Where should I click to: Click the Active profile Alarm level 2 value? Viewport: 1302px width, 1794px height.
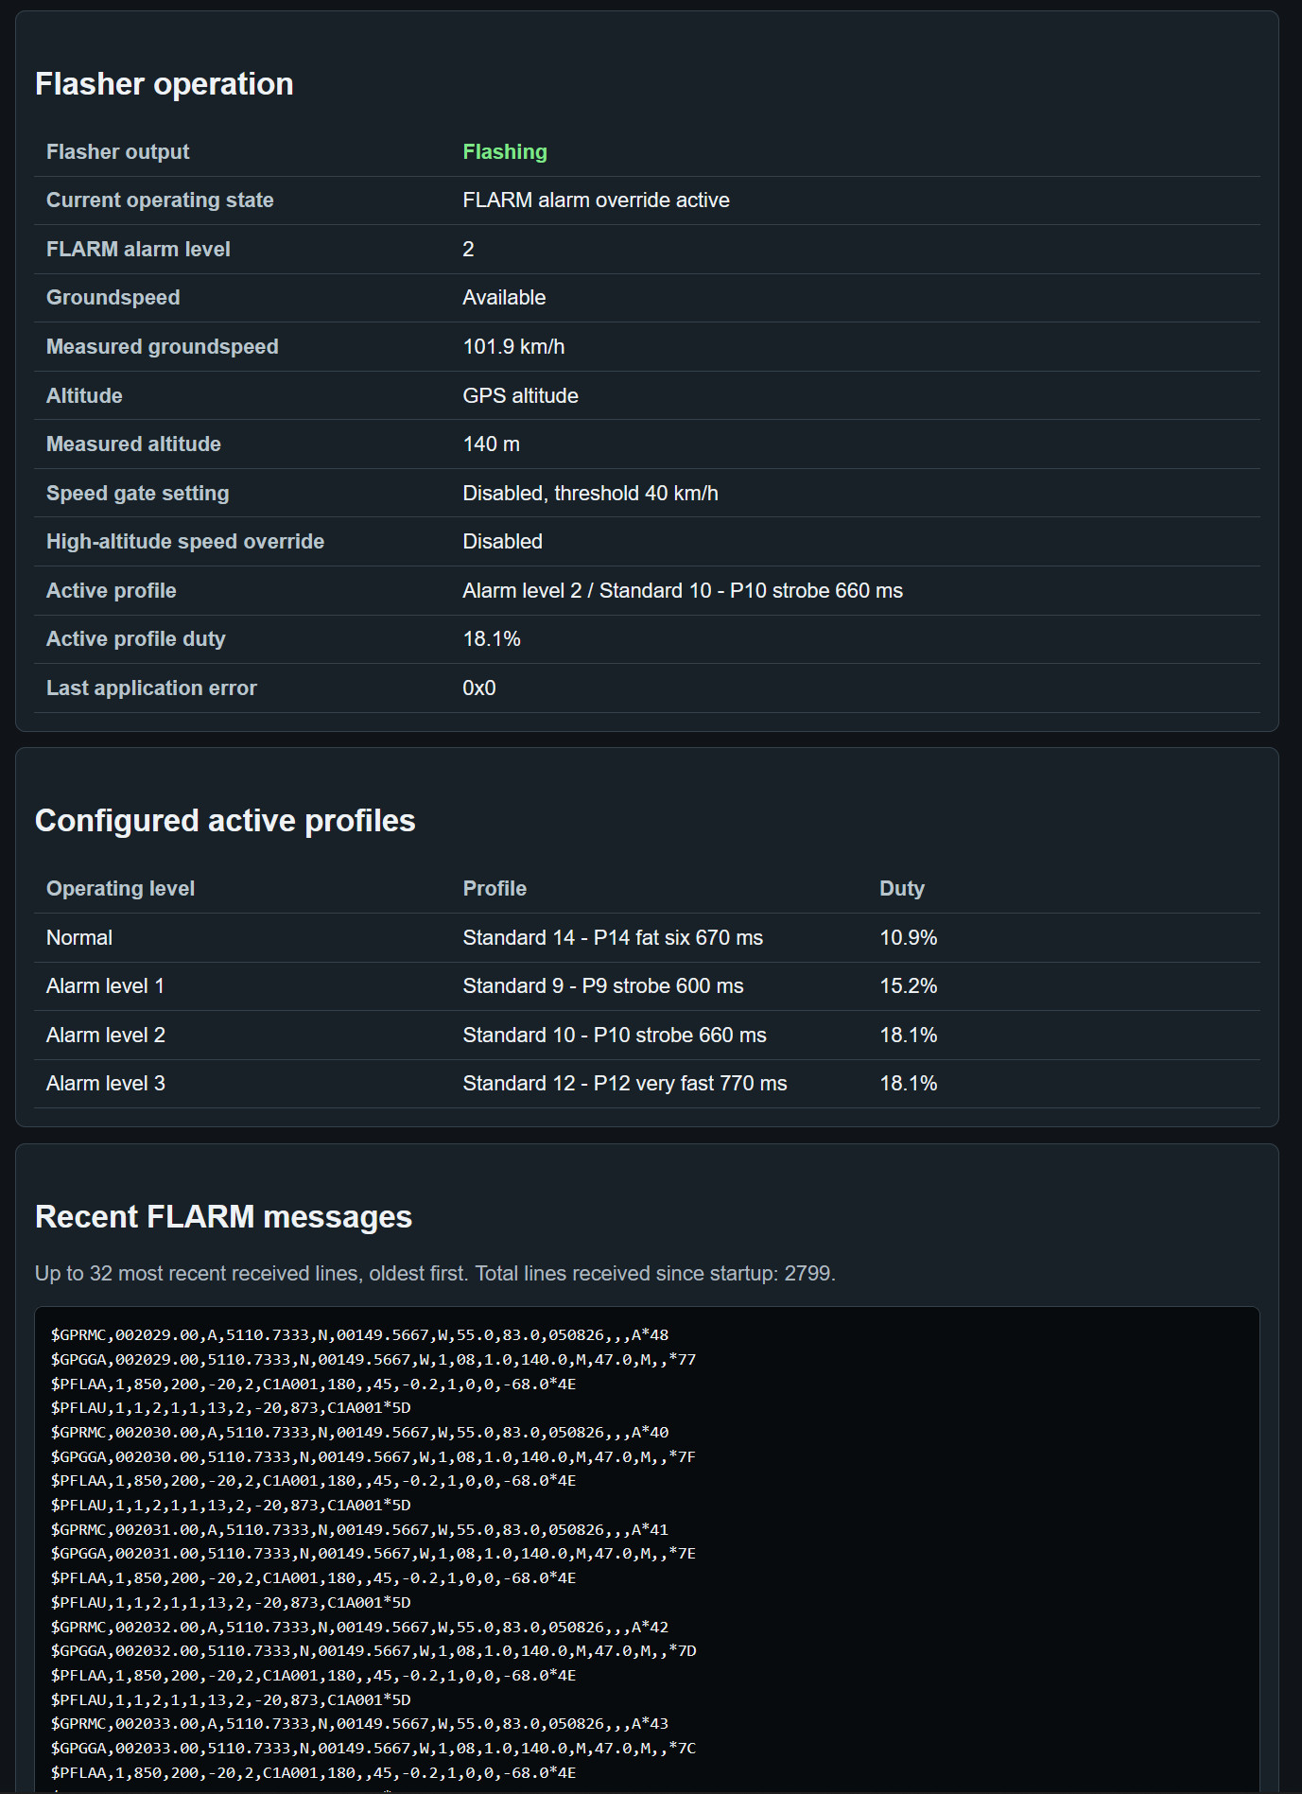pyautogui.click(x=683, y=591)
